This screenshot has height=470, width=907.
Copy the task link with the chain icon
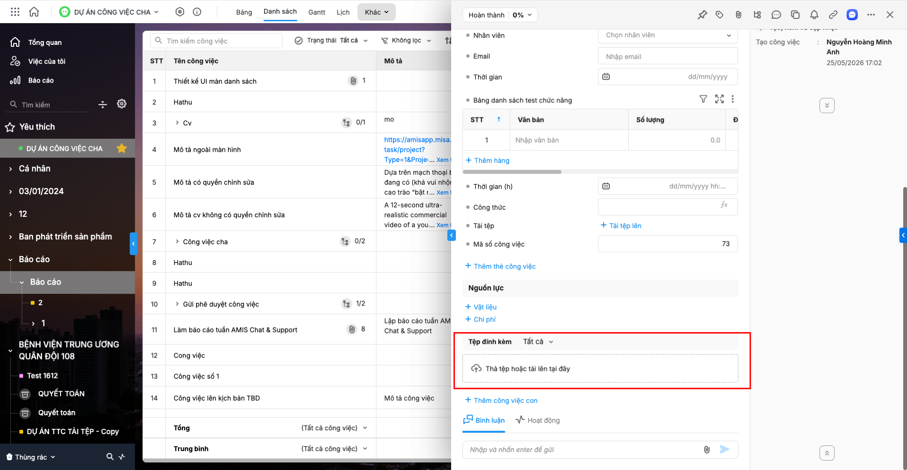coord(833,15)
